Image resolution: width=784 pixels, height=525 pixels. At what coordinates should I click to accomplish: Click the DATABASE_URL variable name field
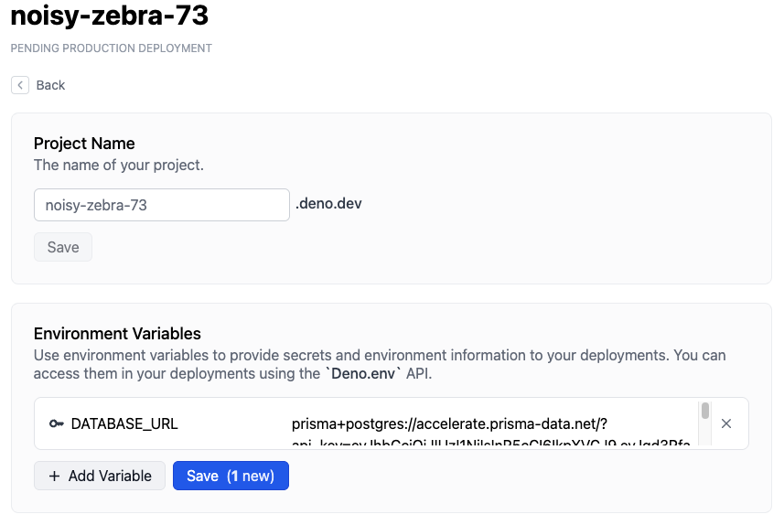point(124,423)
